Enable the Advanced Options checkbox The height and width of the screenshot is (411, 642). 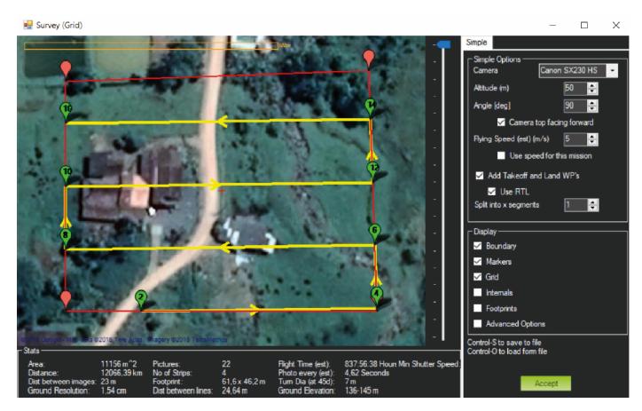[x=479, y=324]
